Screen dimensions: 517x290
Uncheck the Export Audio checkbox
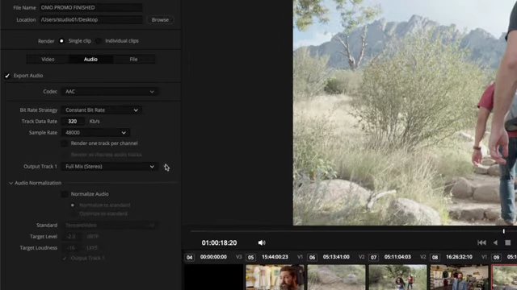[7, 76]
